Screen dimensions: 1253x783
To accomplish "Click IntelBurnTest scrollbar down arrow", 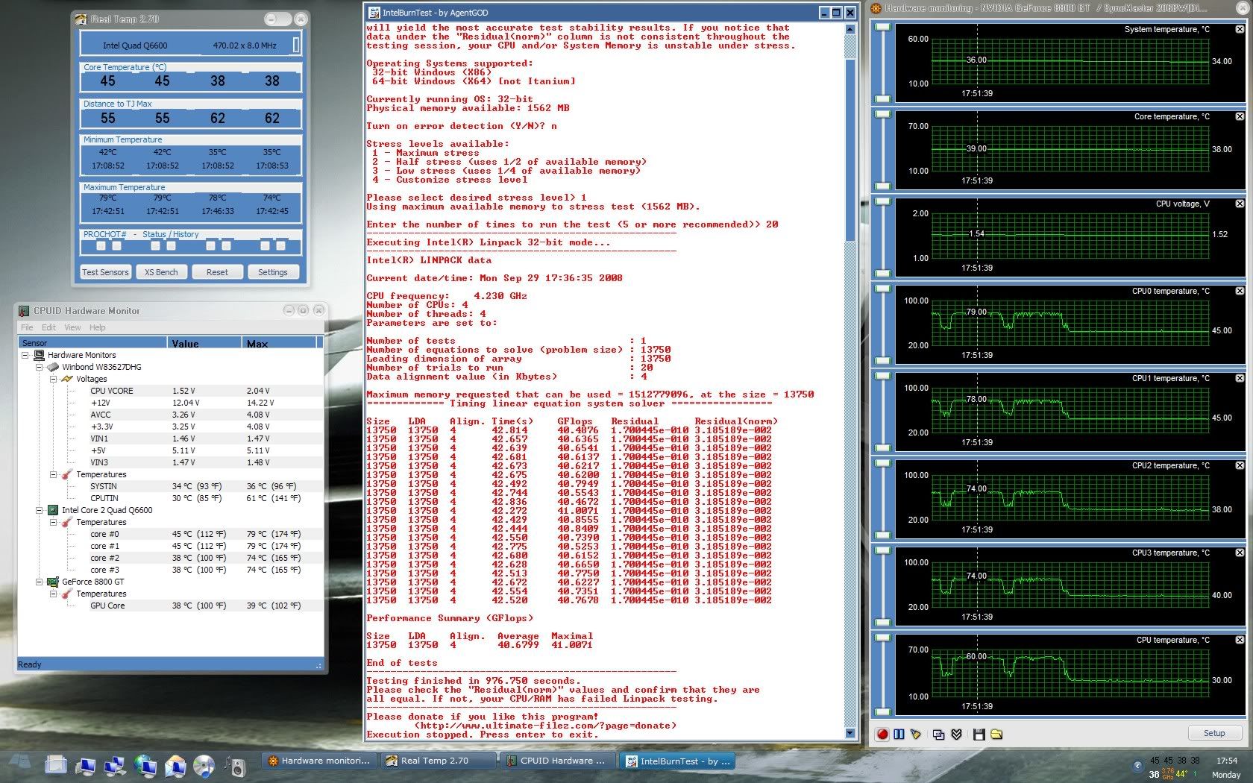I will (x=850, y=733).
